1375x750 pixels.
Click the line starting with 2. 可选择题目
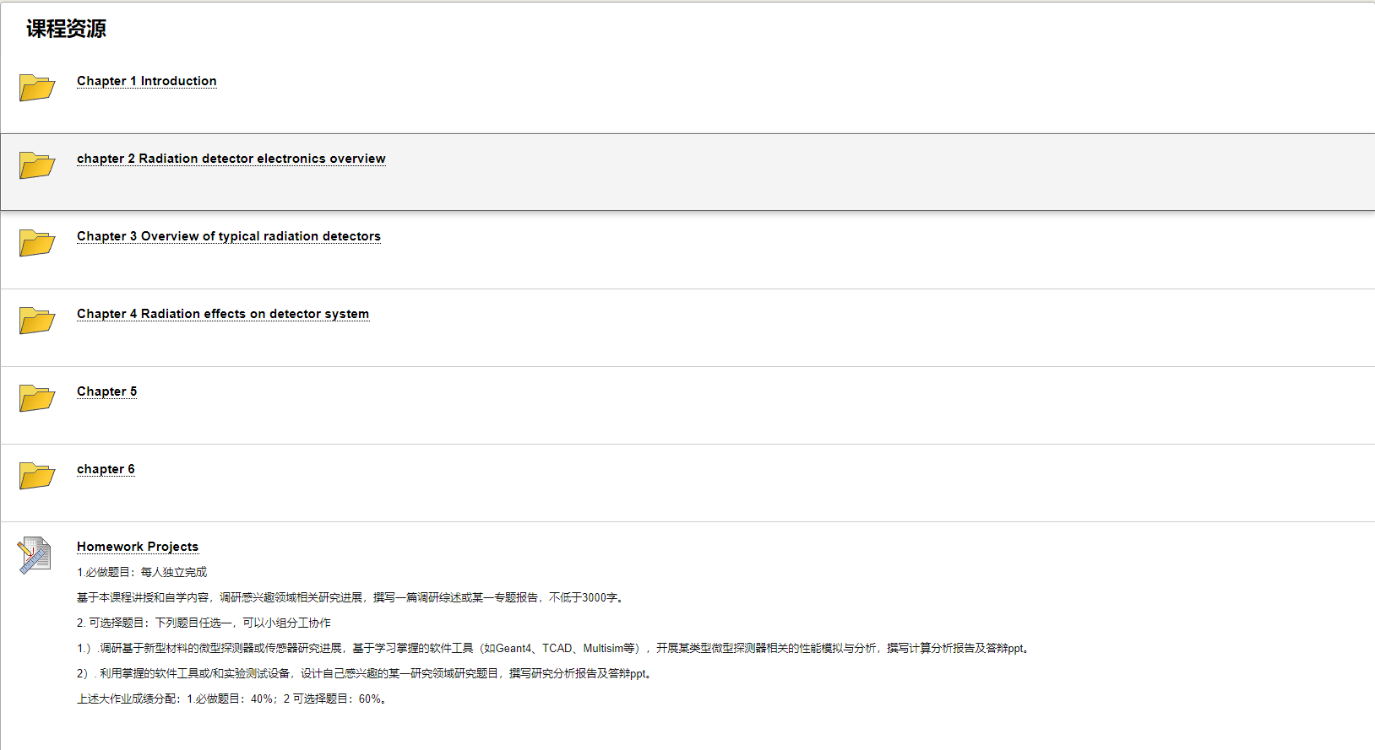coord(204,623)
